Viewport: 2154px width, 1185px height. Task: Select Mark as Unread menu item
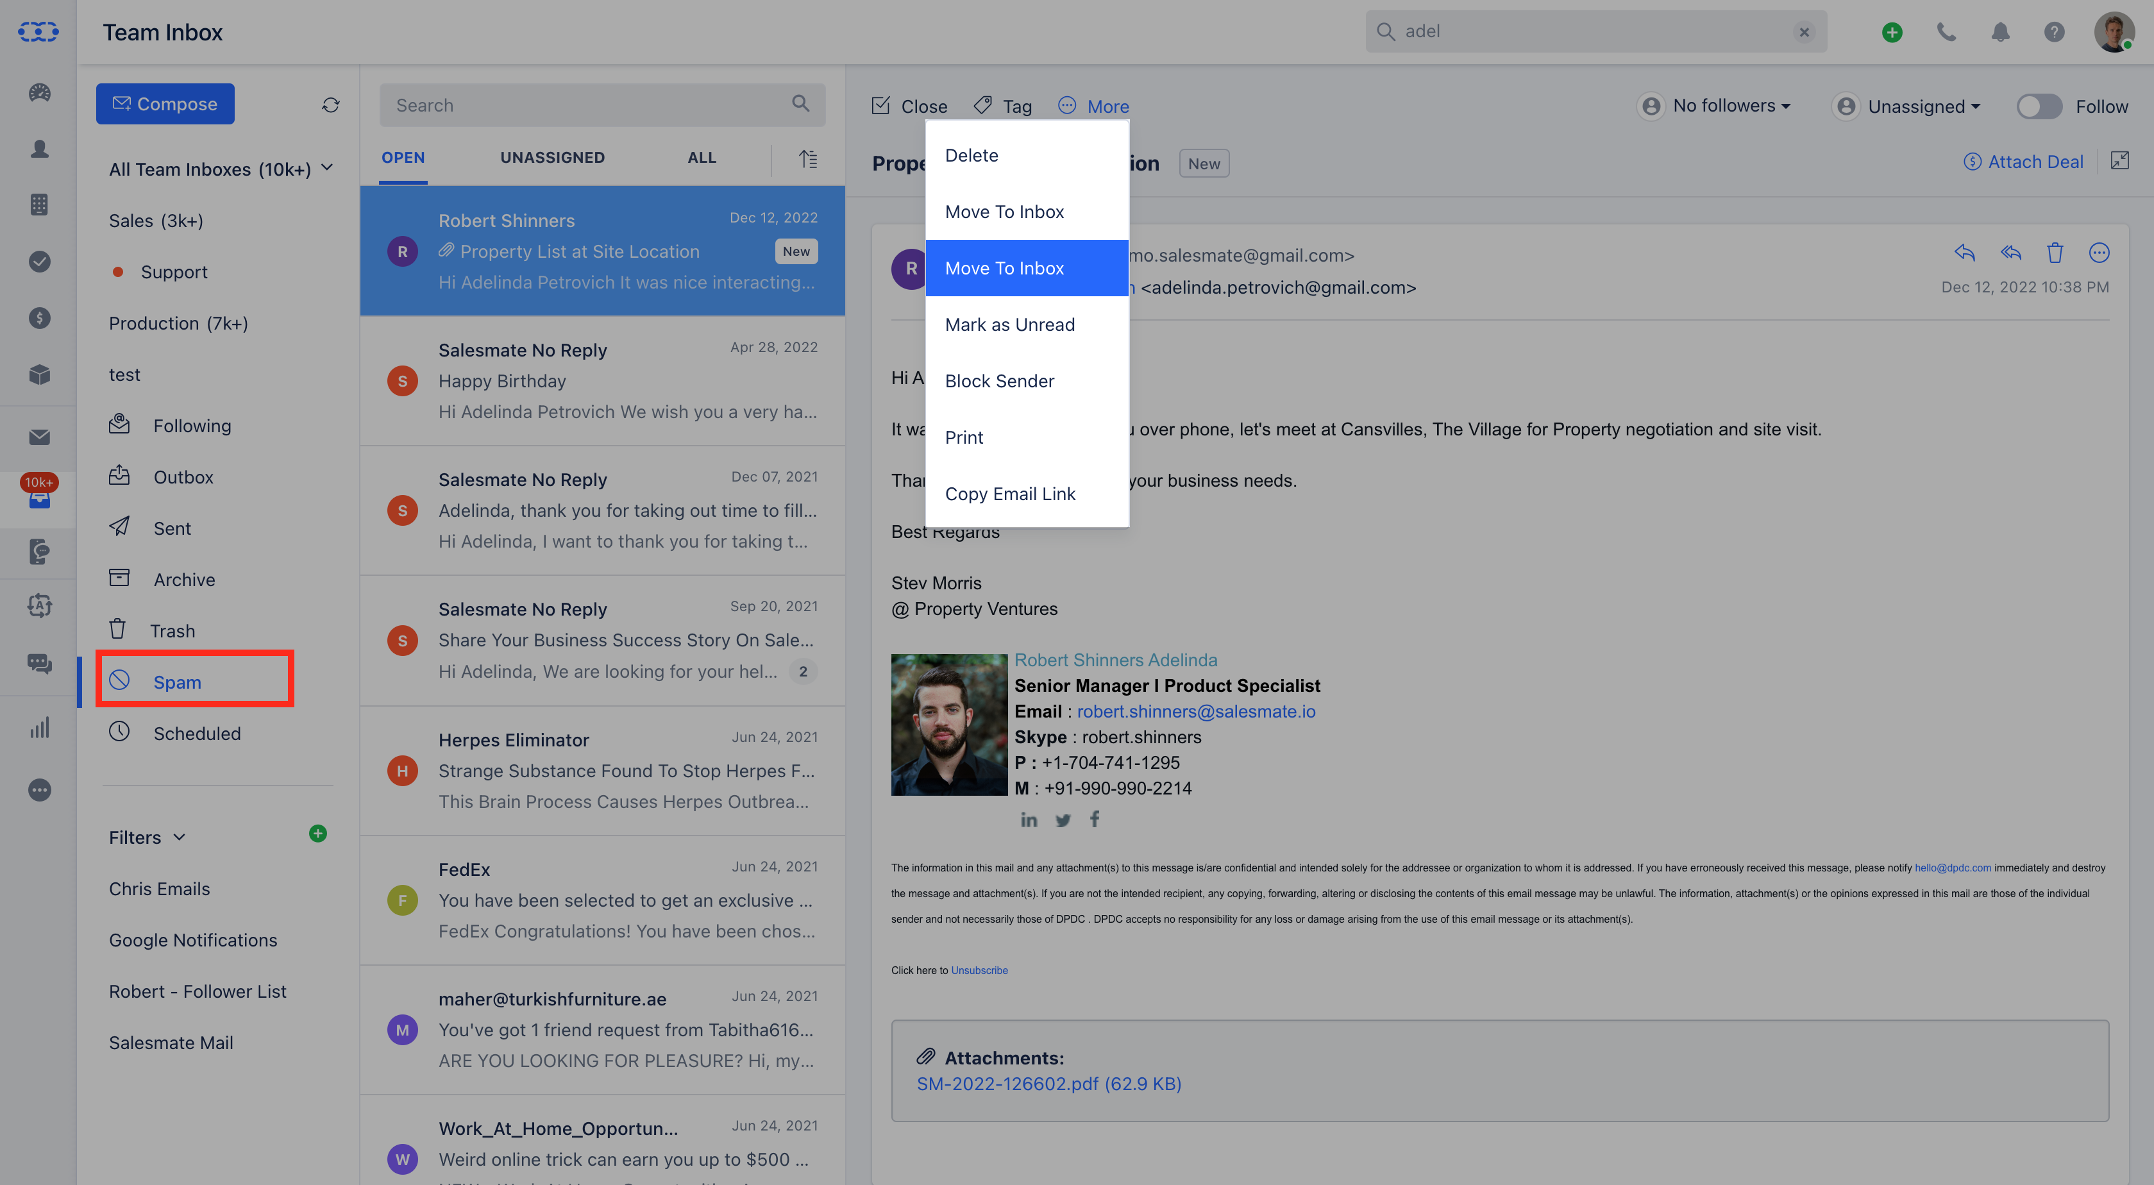point(1027,324)
